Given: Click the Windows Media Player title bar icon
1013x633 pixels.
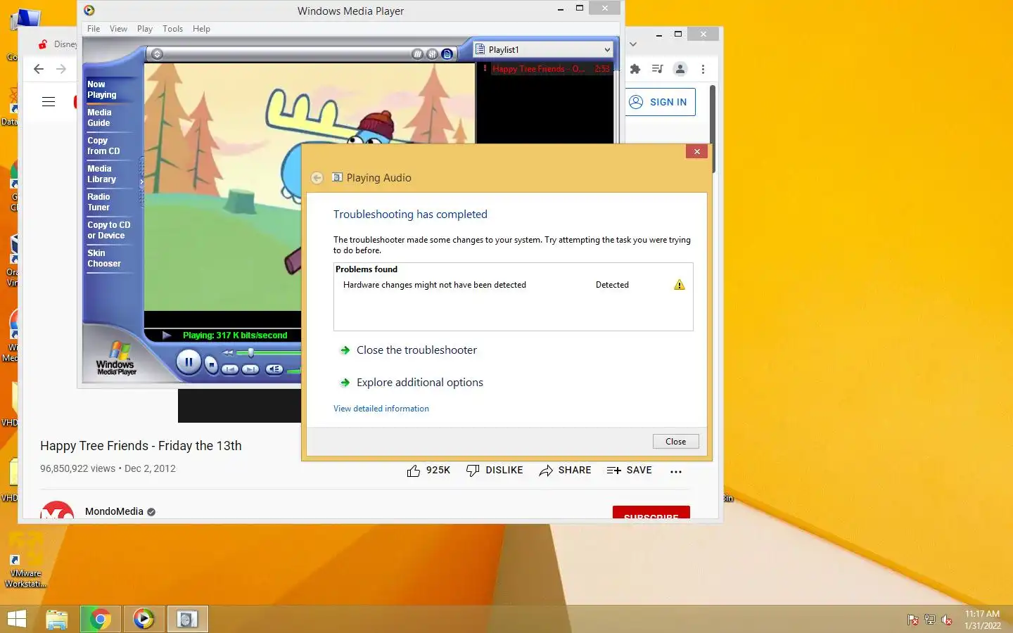Looking at the screenshot, I should [89, 11].
